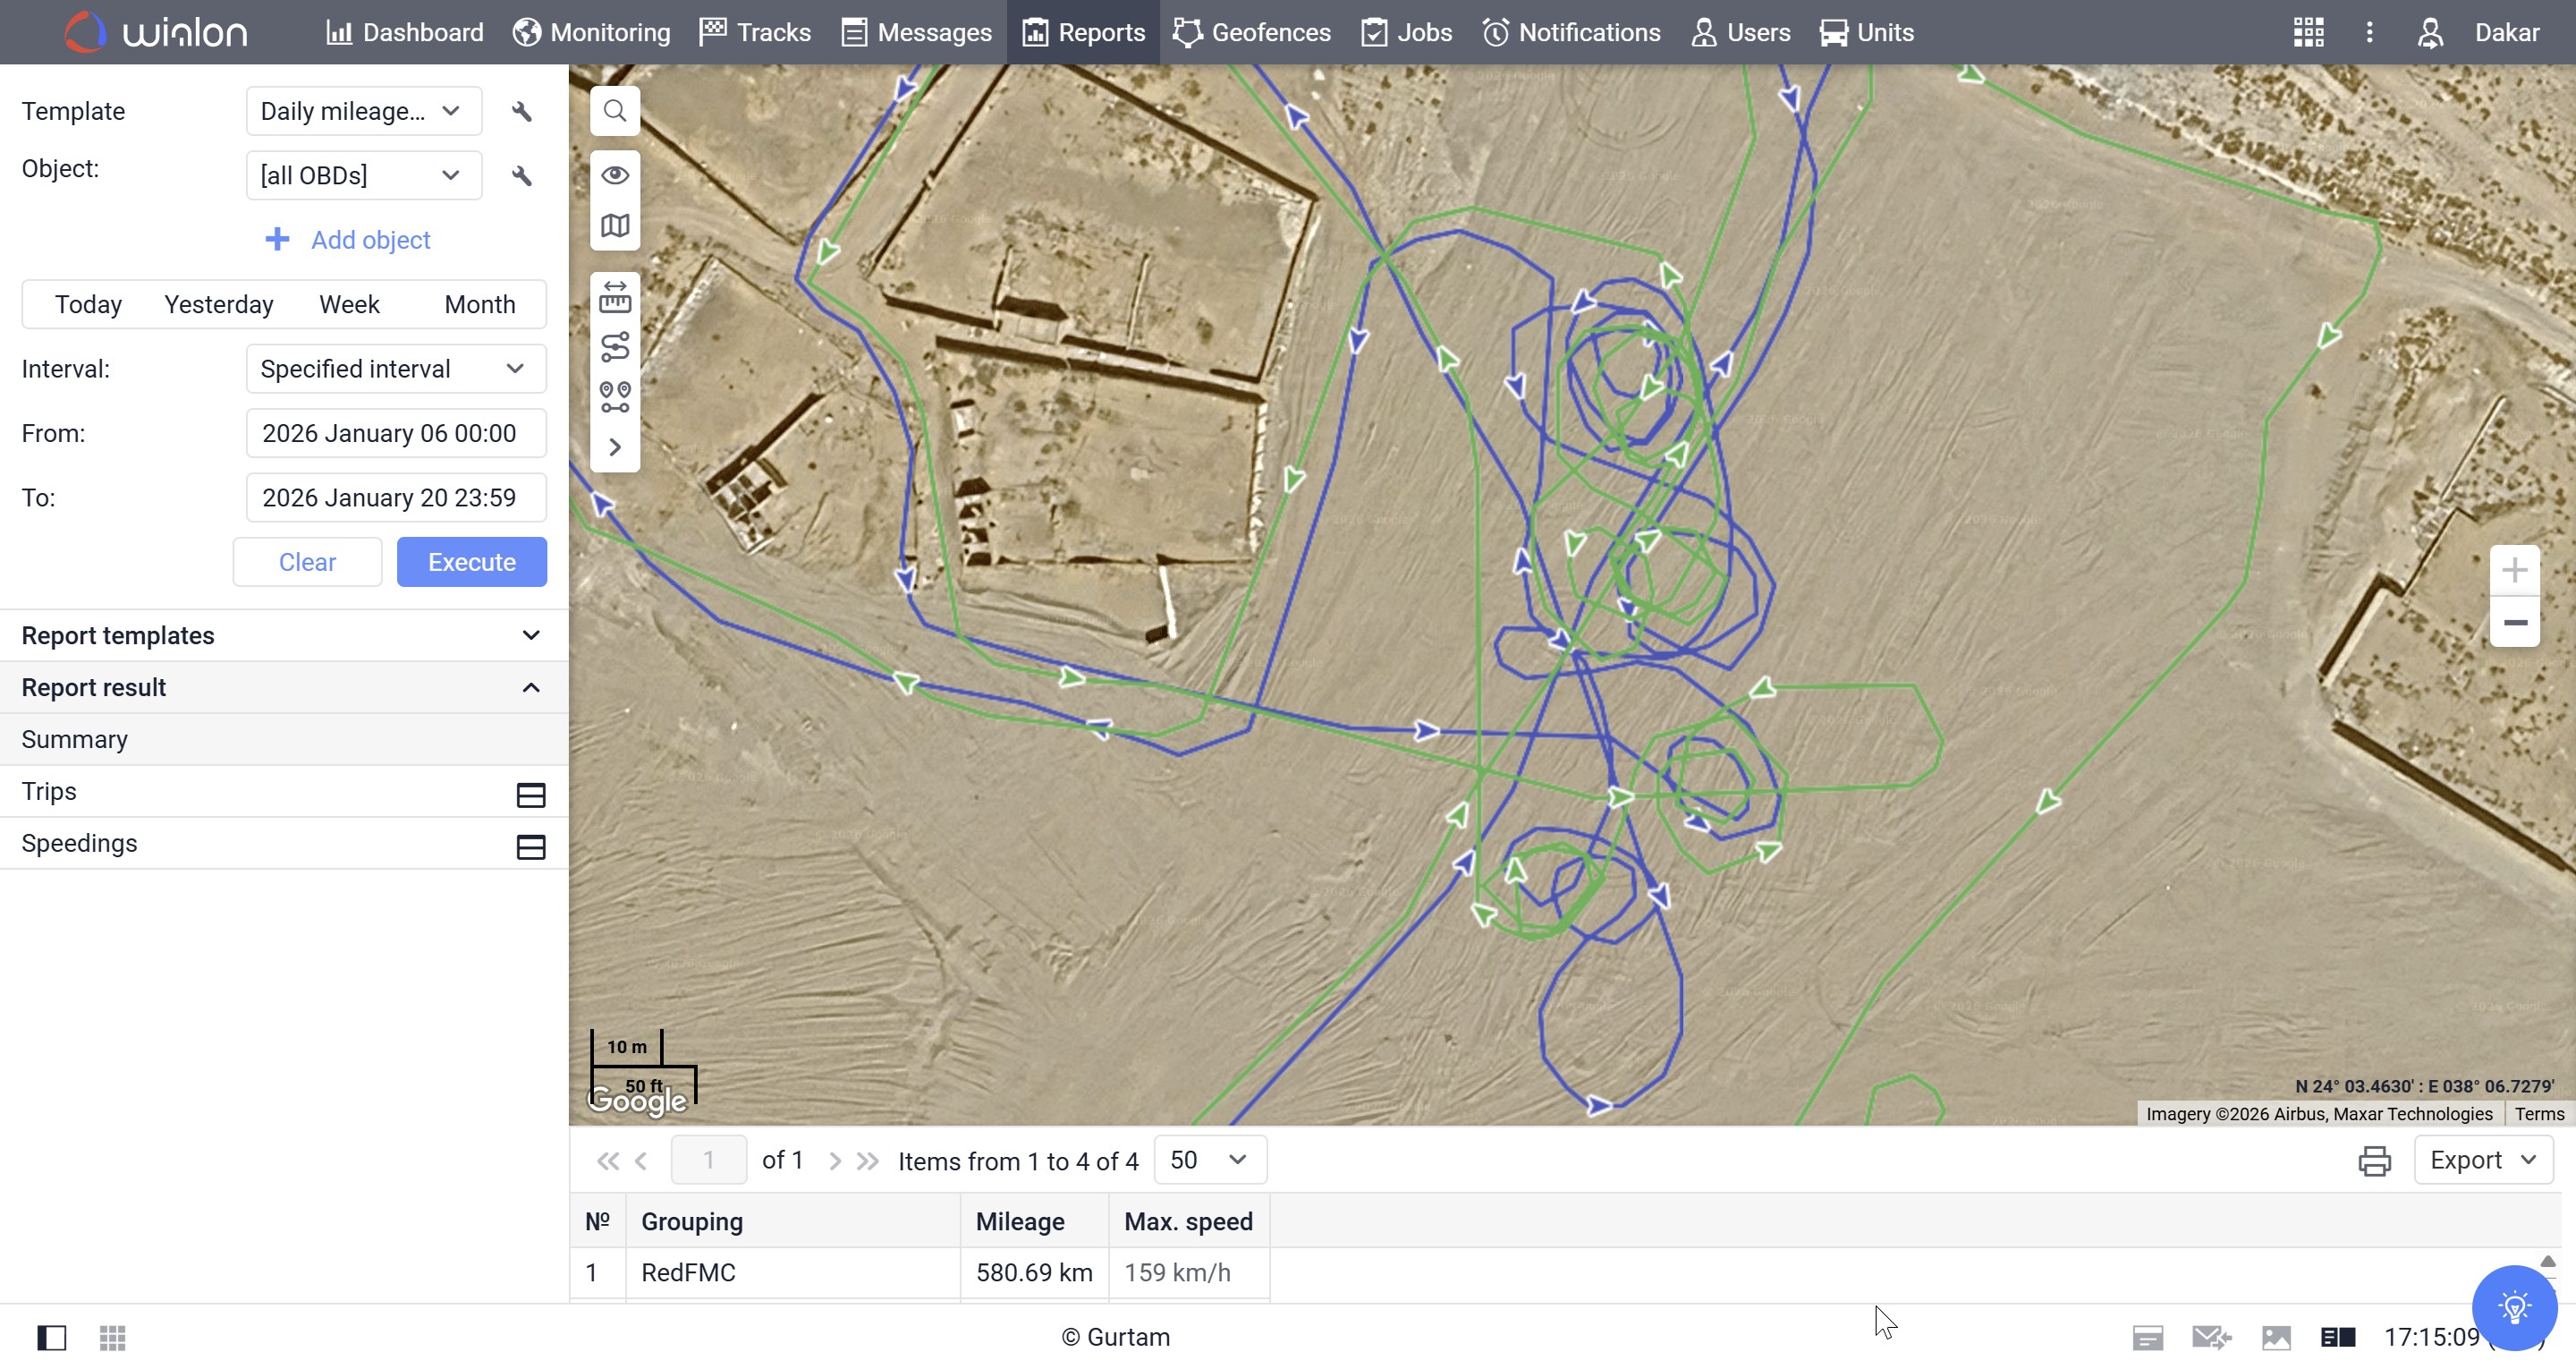Zoom in using the map plus control
Viewport: 2576px width, 1369px height.
pyautogui.click(x=2514, y=571)
